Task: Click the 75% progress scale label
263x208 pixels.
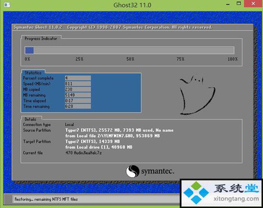Action: click(180, 59)
